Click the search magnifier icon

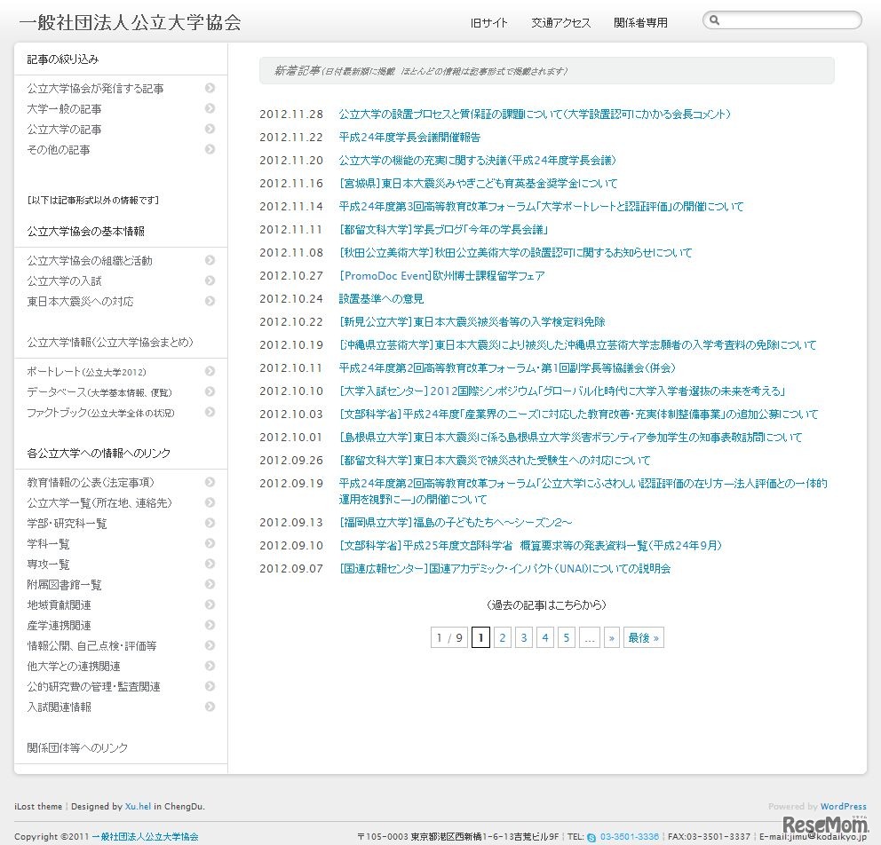click(716, 20)
